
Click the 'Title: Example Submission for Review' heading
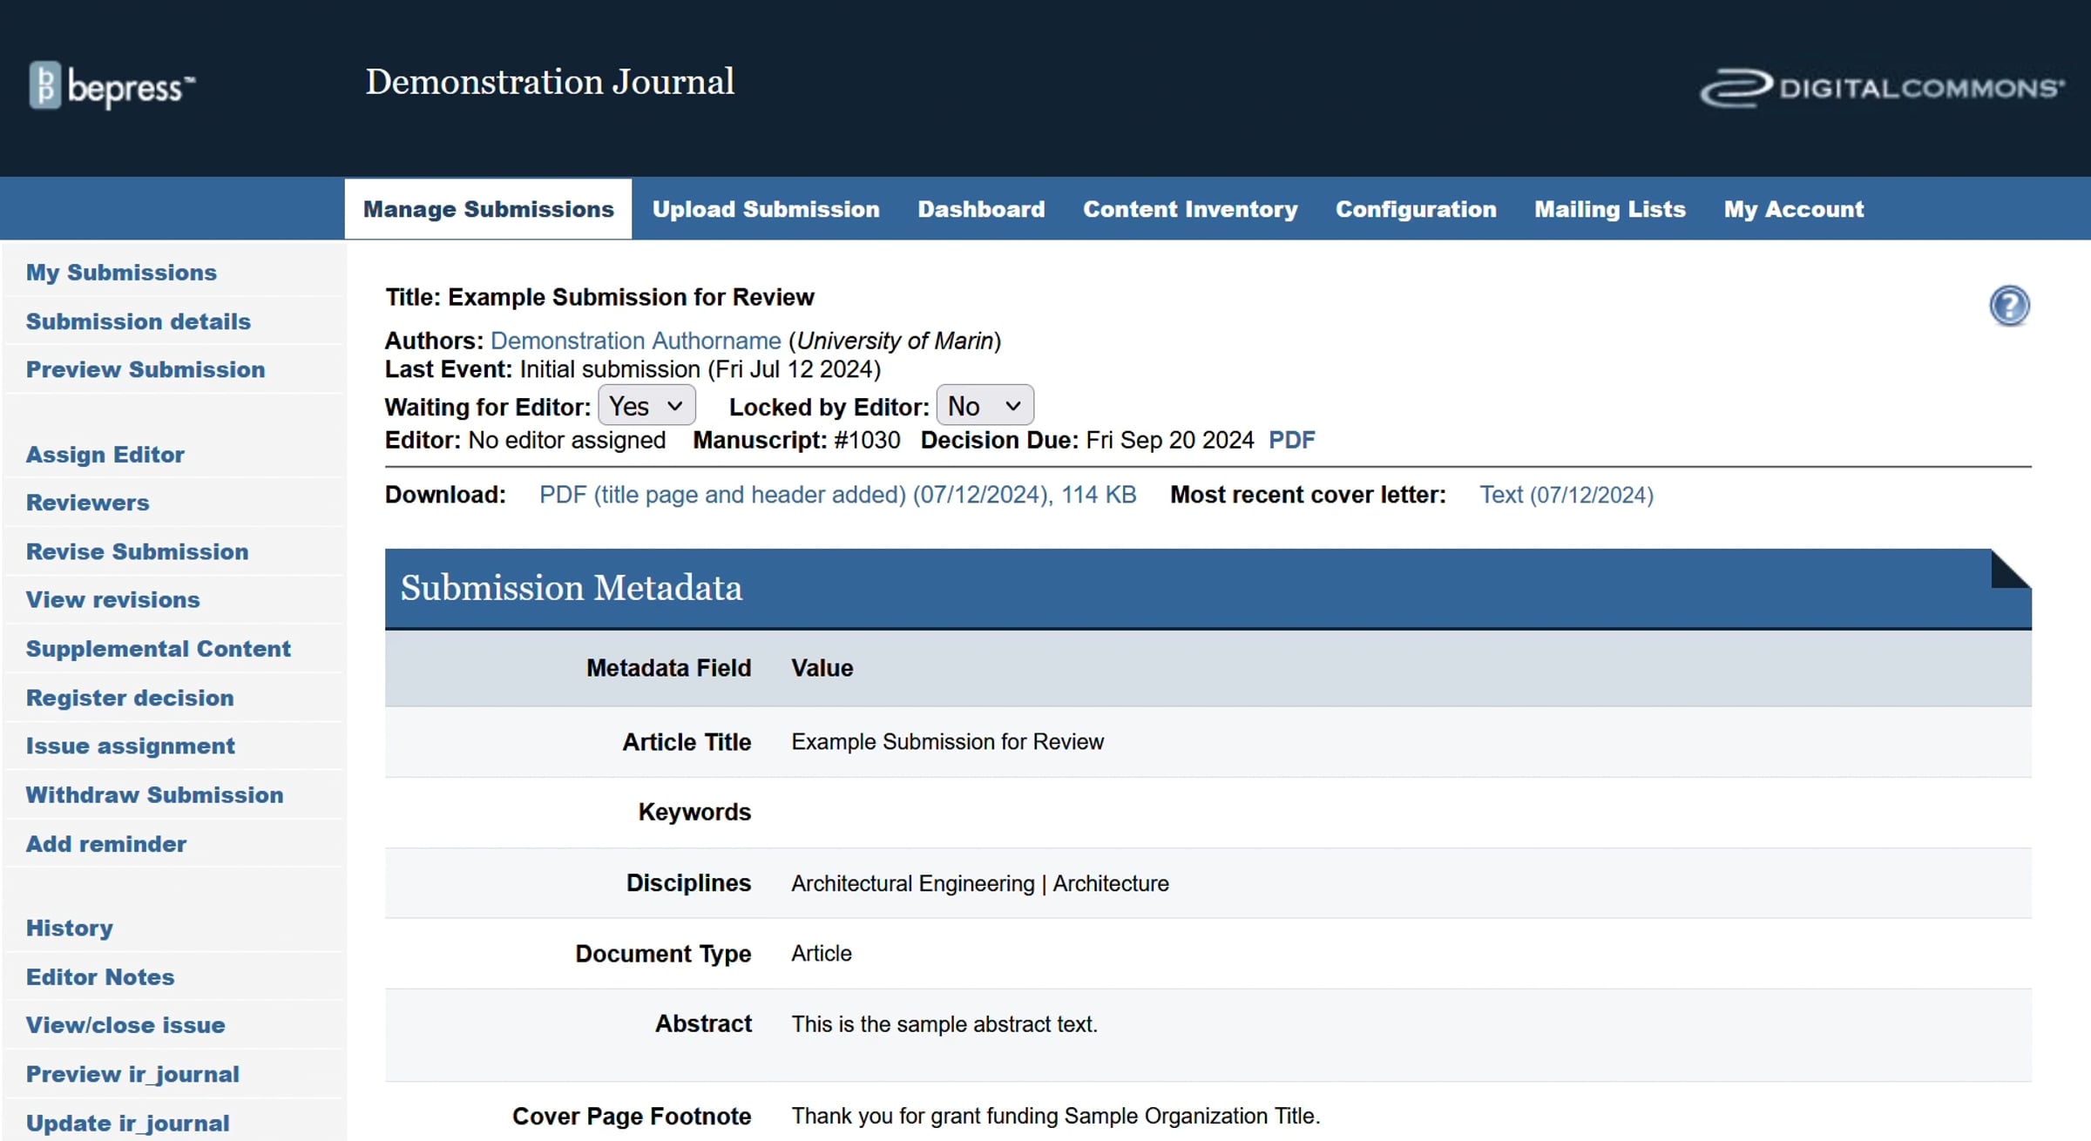click(x=599, y=297)
